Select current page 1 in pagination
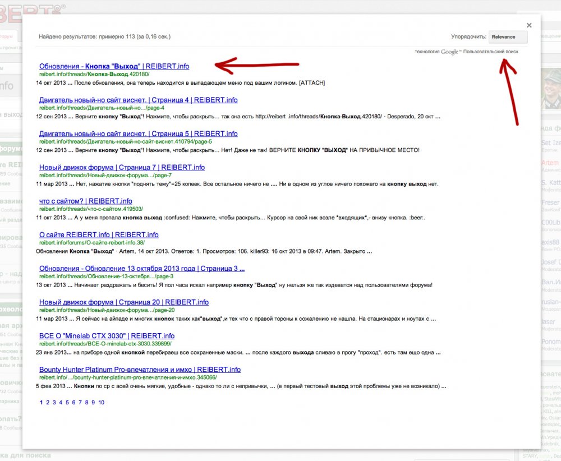This screenshot has height=461, width=561. point(42,402)
